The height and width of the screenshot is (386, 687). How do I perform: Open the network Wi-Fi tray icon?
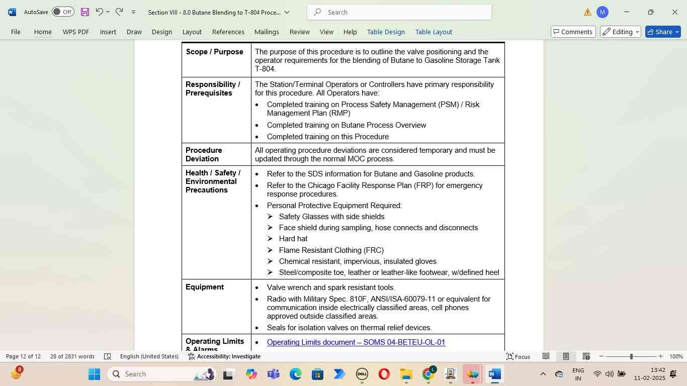[597, 374]
